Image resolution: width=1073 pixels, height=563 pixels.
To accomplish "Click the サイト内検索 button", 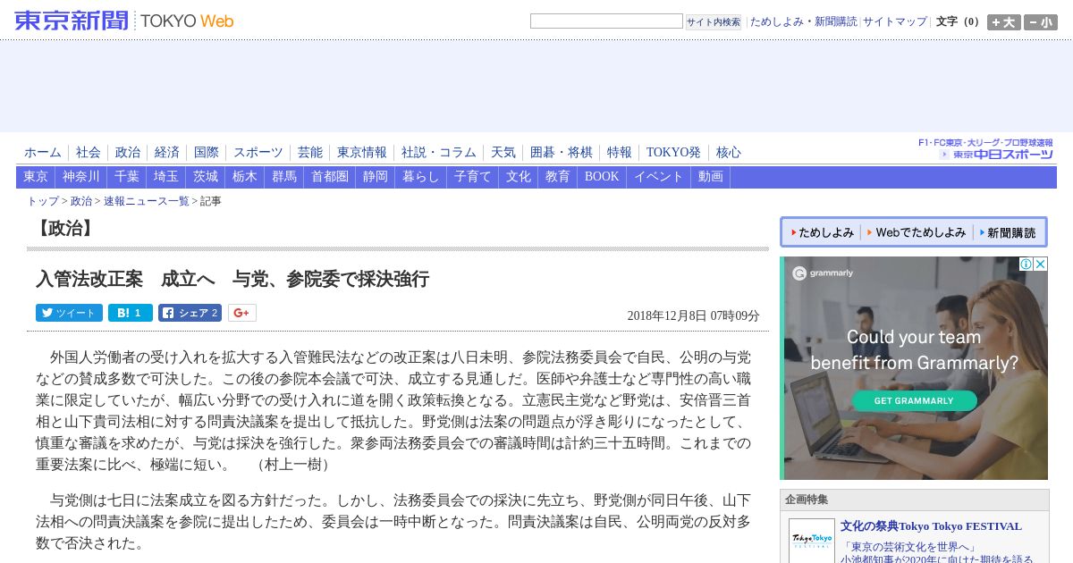I will coord(714,22).
